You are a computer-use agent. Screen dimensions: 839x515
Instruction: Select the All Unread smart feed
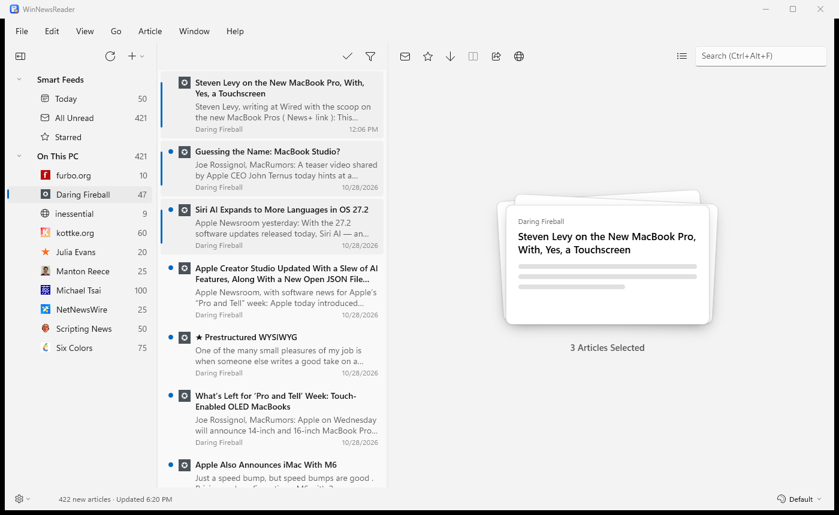(x=80, y=118)
